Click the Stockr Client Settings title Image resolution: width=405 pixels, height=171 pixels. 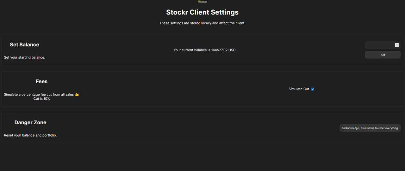click(202, 12)
